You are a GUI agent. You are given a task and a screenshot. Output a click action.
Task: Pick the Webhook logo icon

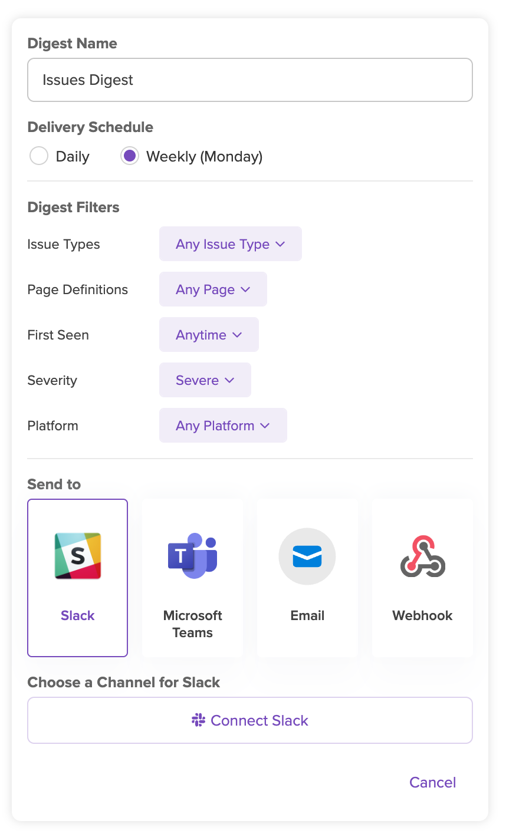point(422,556)
